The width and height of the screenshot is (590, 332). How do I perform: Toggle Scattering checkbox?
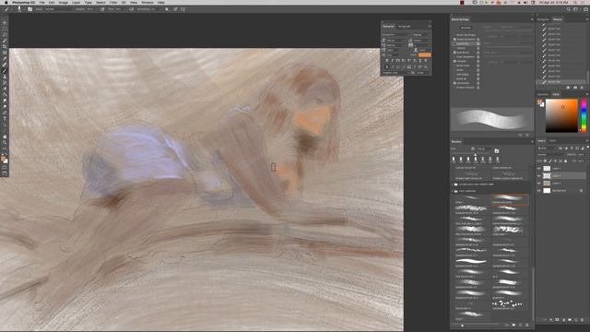click(x=454, y=43)
